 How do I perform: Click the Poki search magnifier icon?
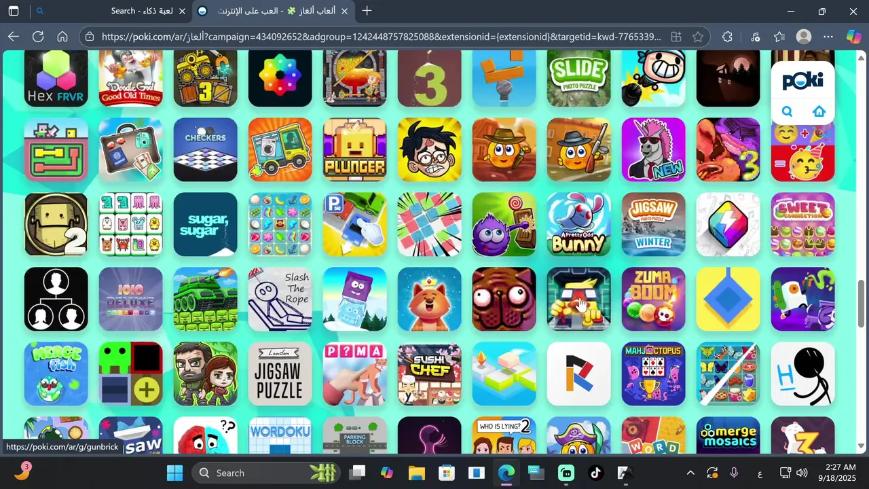787,111
